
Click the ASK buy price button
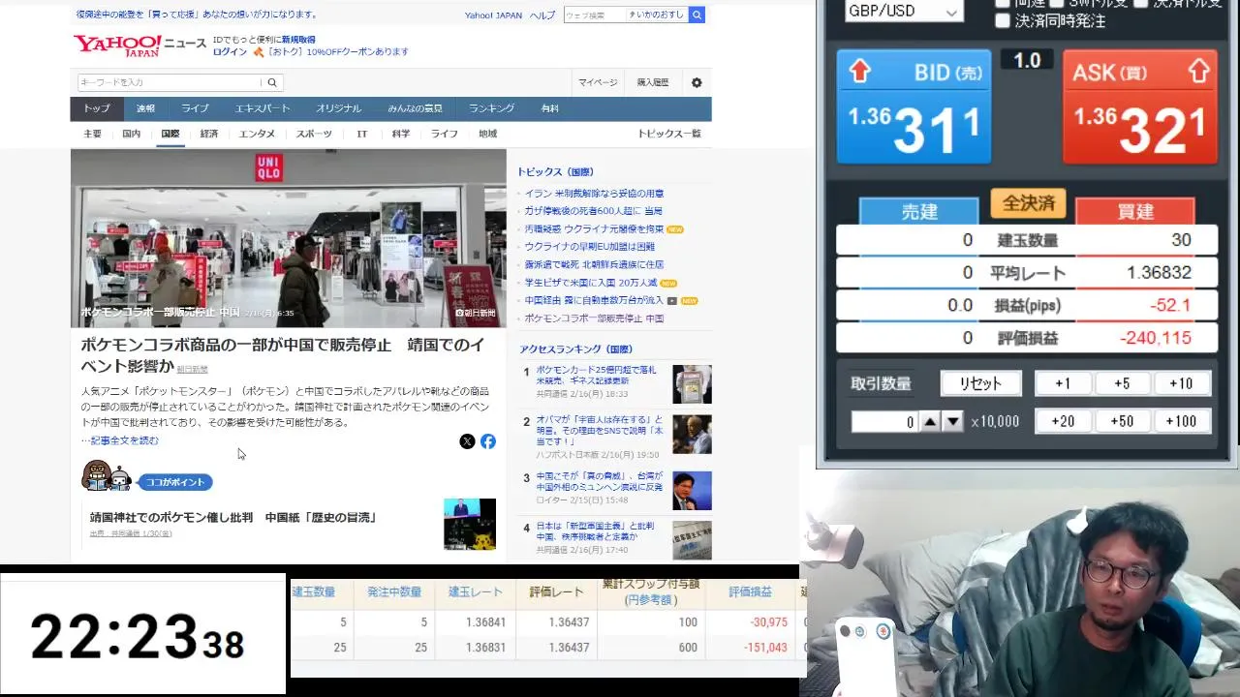click(x=1139, y=106)
